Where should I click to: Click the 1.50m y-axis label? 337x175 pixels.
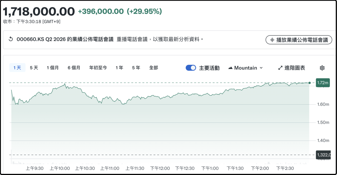pyautogui.click(x=323, y=122)
